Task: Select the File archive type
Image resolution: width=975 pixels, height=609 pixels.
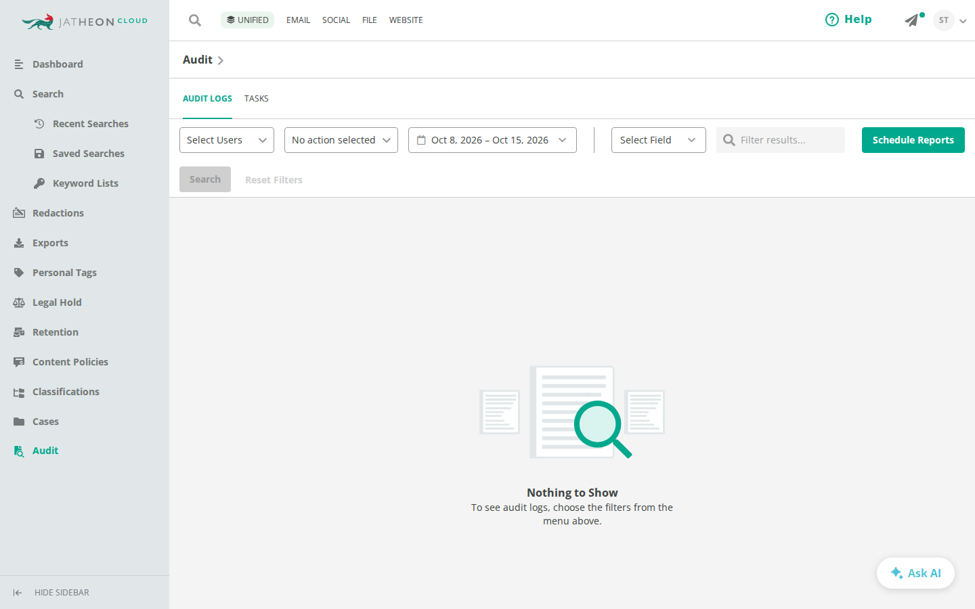Action: 370,20
